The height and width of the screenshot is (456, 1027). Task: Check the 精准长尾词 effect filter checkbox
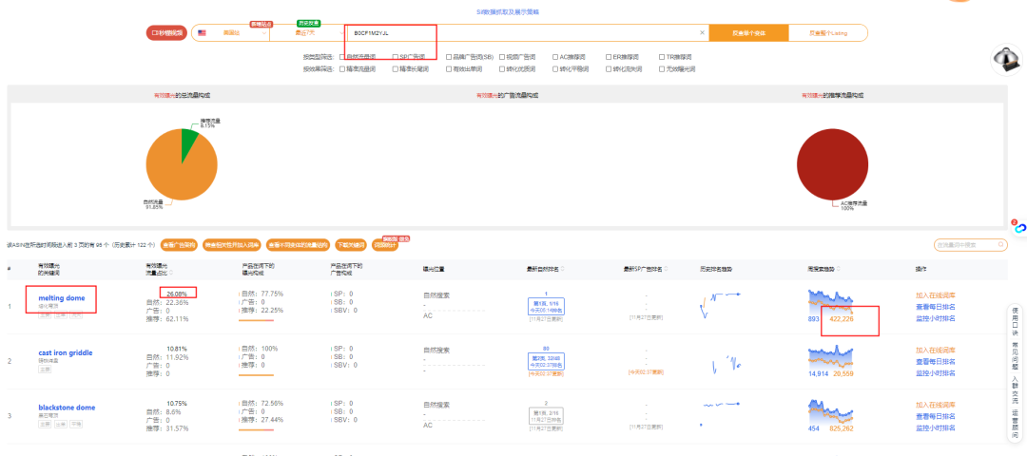pyautogui.click(x=396, y=68)
